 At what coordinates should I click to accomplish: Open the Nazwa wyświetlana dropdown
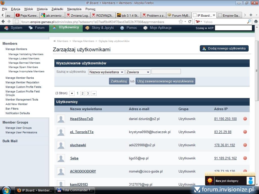pyautogui.click(x=106, y=72)
